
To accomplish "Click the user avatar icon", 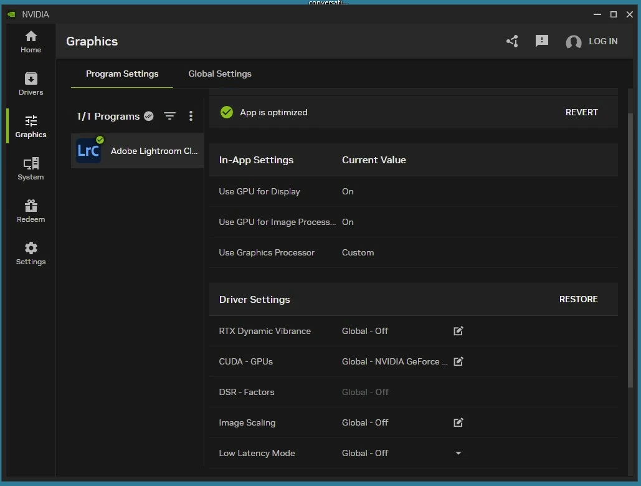I will 574,42.
